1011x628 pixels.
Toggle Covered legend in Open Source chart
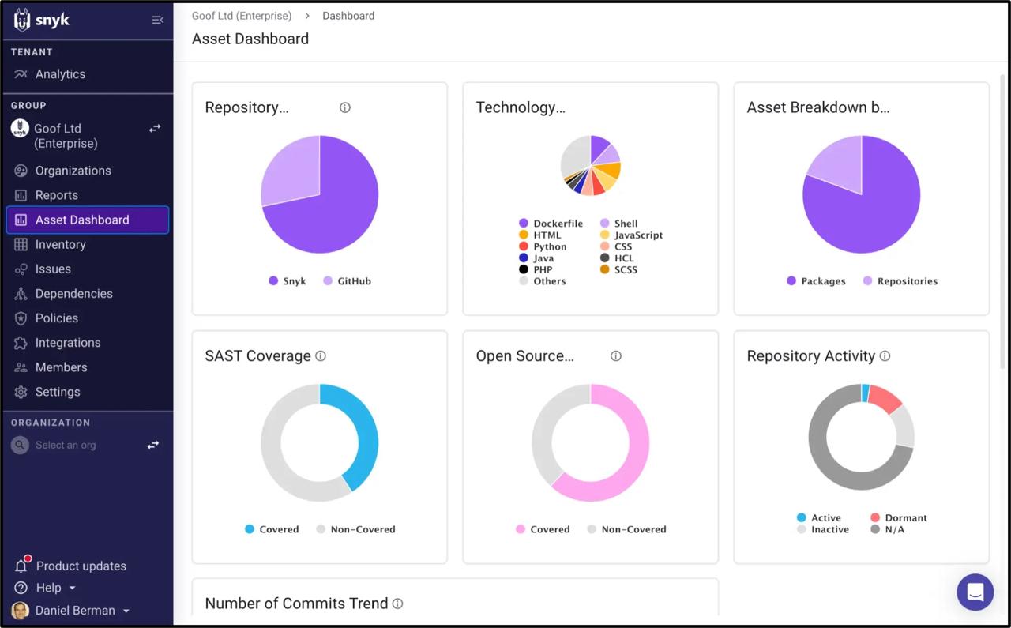[x=543, y=529]
